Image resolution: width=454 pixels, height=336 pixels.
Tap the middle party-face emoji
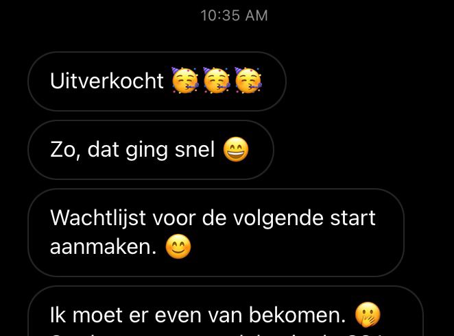pyautogui.click(x=217, y=80)
